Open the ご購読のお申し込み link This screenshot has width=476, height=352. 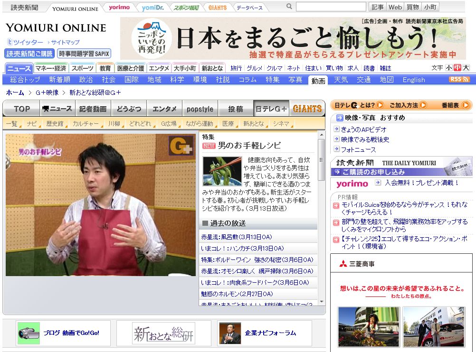coord(374,172)
